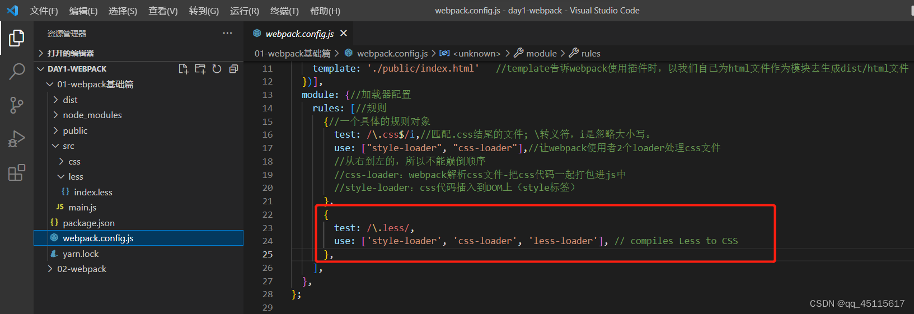Collapse all folders in explorer

coord(233,69)
